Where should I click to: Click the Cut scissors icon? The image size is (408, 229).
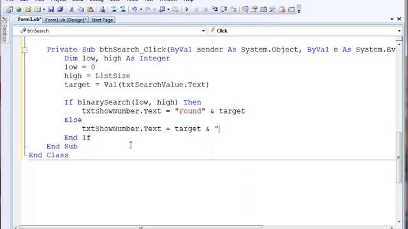(x=71, y=10)
